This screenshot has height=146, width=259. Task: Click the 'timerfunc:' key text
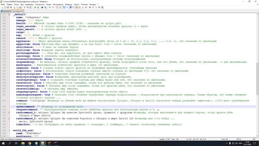click(x=23, y=125)
